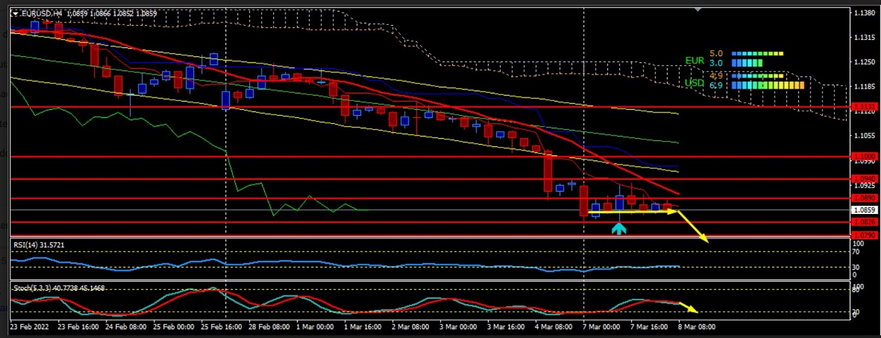Click the cyan up arrow marker
881x338 pixels.
click(618, 228)
